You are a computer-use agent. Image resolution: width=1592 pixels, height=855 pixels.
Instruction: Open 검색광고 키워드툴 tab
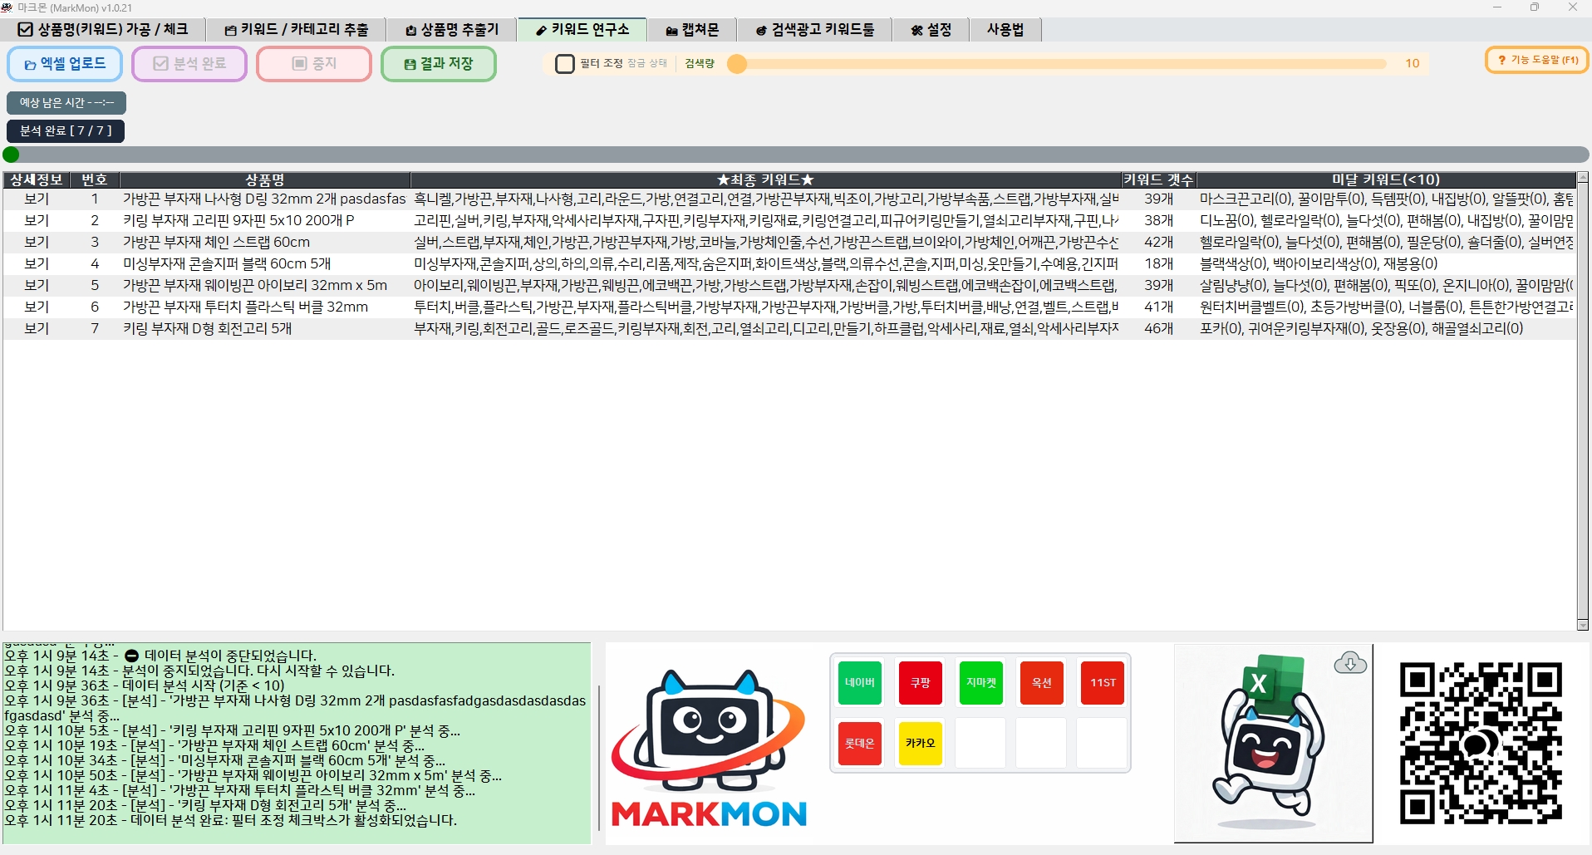click(815, 30)
